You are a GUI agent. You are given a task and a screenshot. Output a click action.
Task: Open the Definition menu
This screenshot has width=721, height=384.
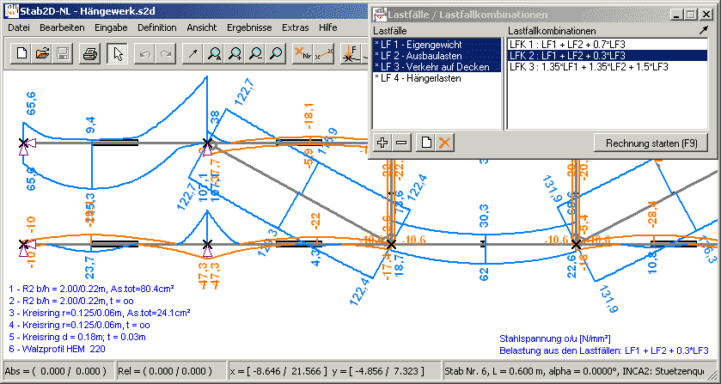(157, 27)
